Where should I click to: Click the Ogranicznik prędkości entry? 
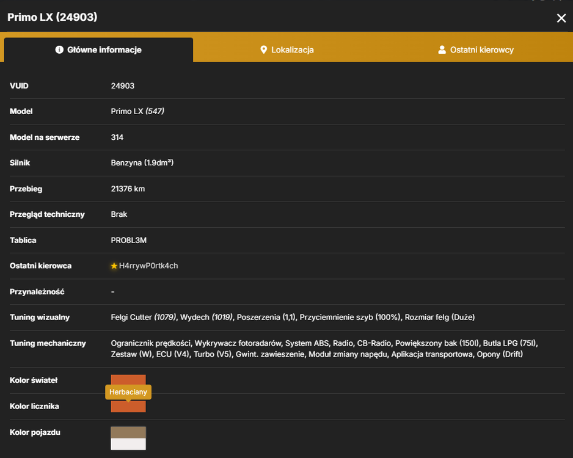[x=150, y=343]
